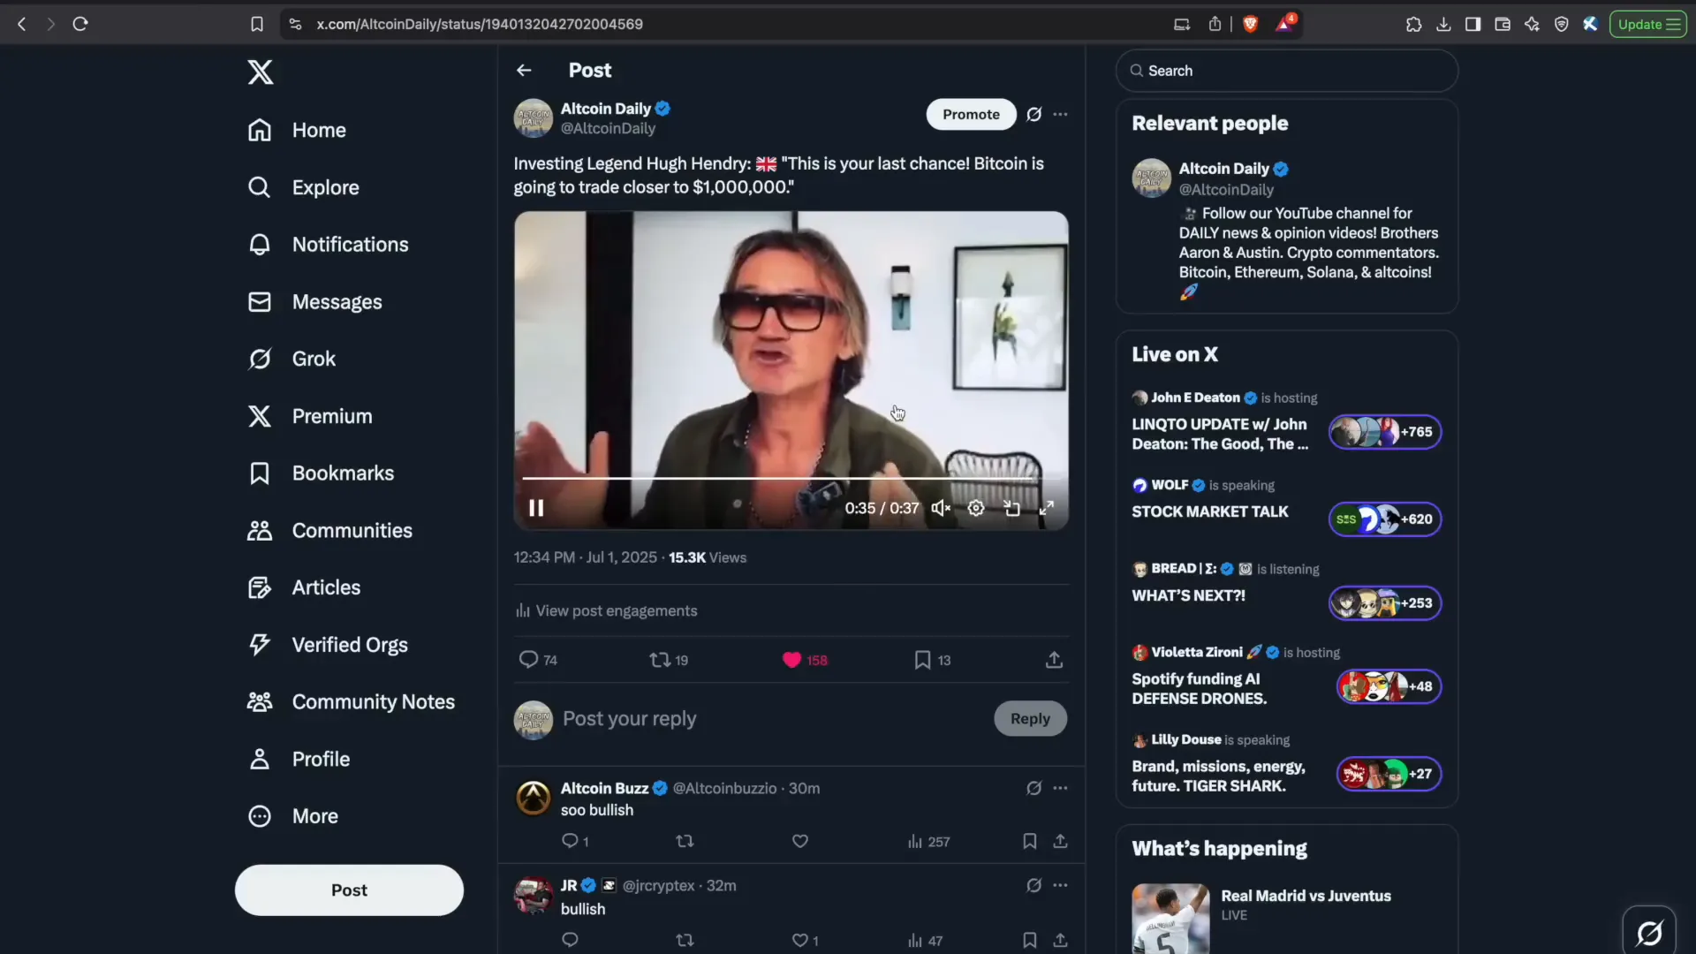Reply to Altcoin Buzz's comment
The height and width of the screenshot is (954, 1696).
coord(575,841)
